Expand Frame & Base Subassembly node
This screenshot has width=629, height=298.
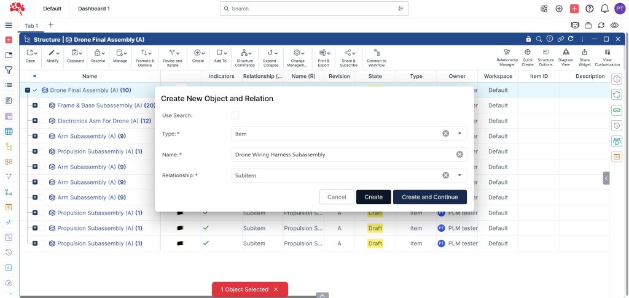coord(35,105)
